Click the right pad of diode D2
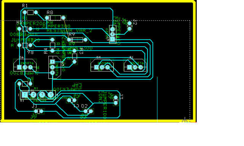The image size is (244, 146). coord(91,111)
